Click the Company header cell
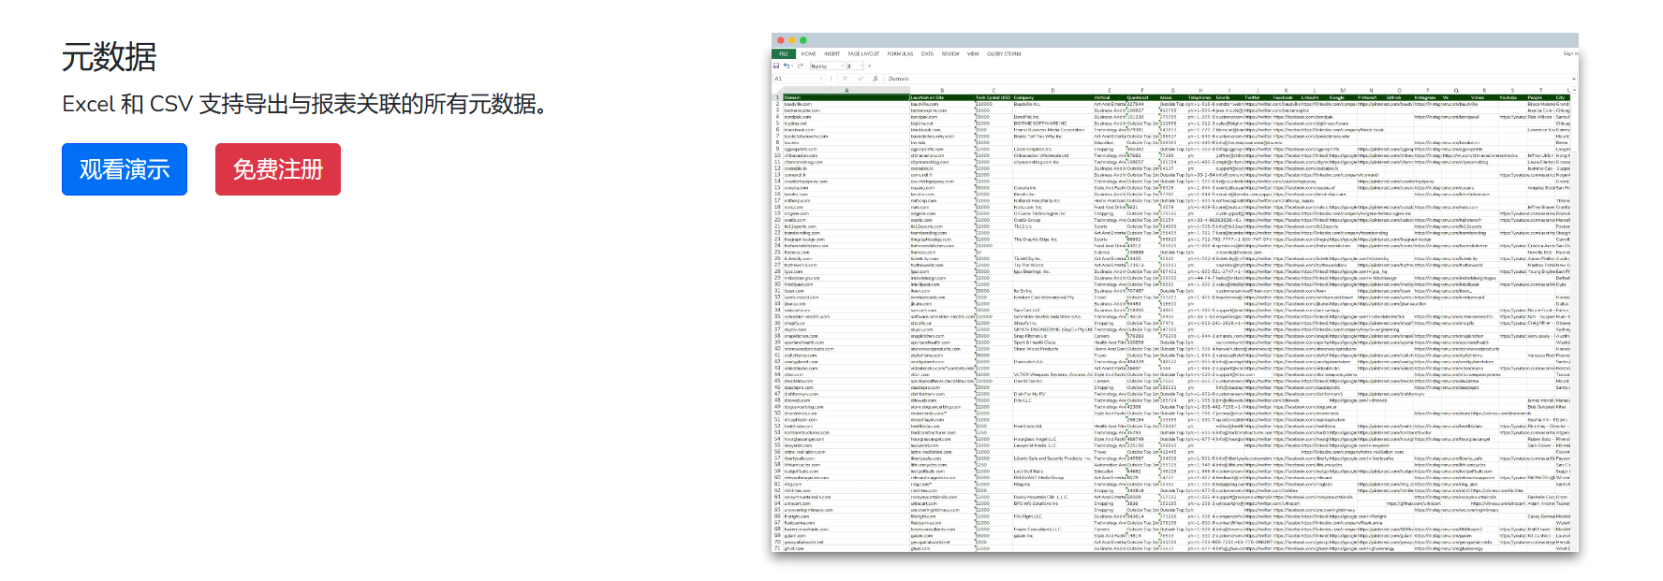 1052,97
